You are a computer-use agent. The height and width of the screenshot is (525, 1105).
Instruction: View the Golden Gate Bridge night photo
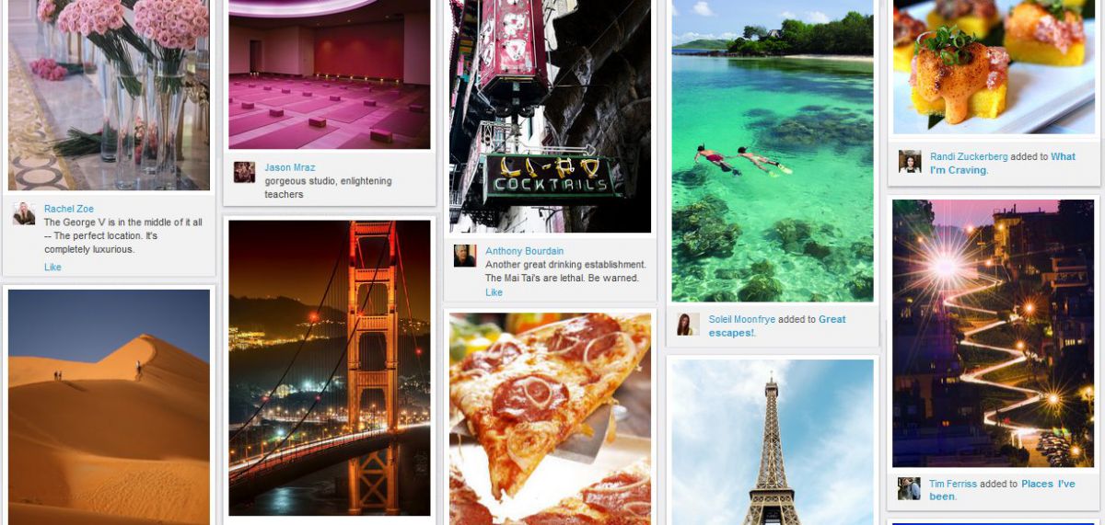pyautogui.click(x=330, y=368)
